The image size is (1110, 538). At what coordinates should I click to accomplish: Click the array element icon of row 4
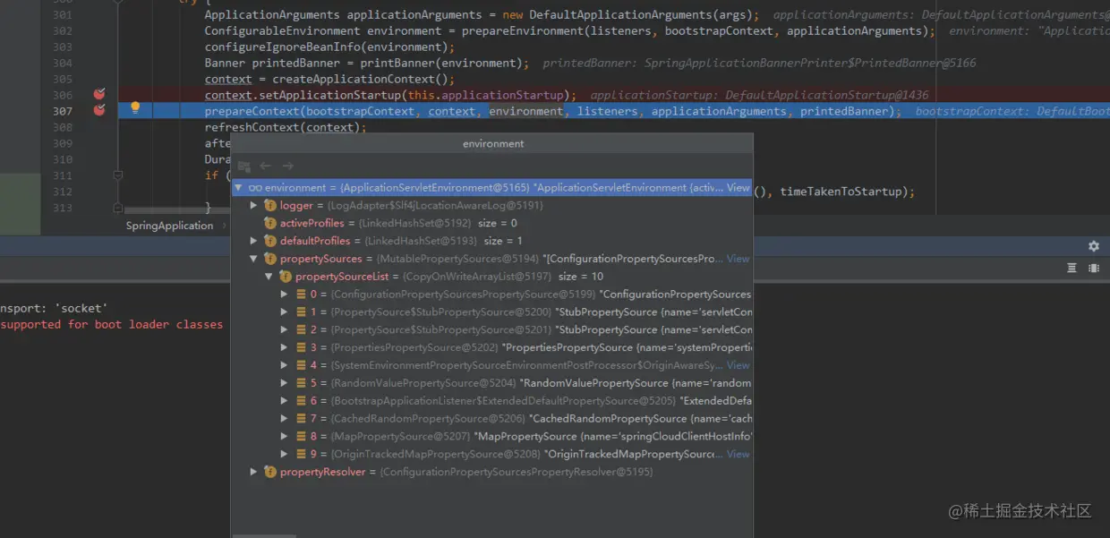[301, 365]
